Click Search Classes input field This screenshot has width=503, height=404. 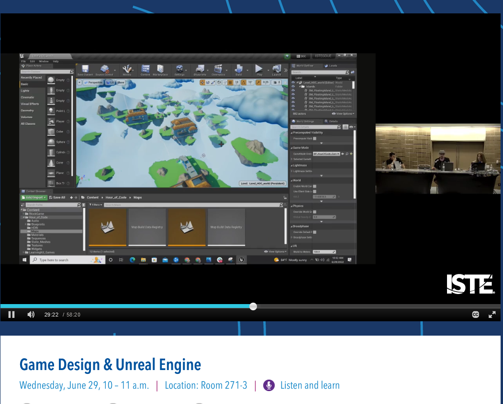point(47,71)
